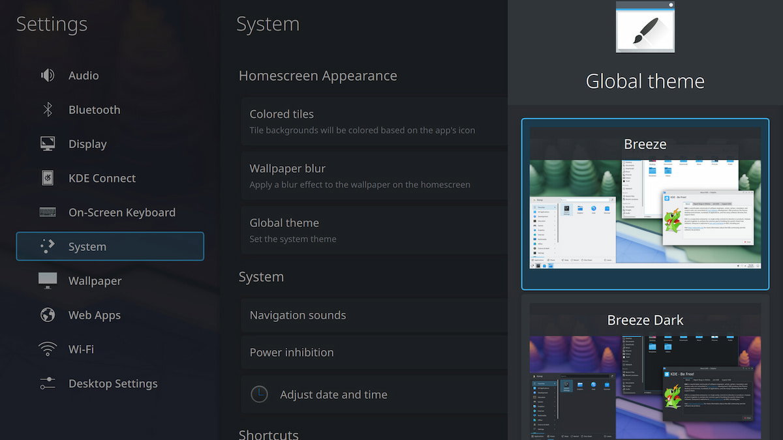Click the Global theme panel title
Image resolution: width=783 pixels, height=440 pixels.
645,81
